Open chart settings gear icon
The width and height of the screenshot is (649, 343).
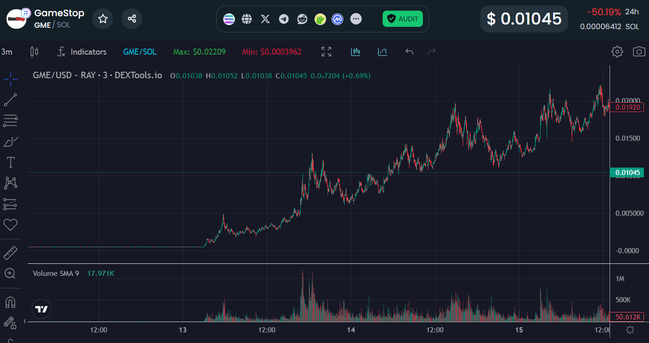pyautogui.click(x=617, y=52)
